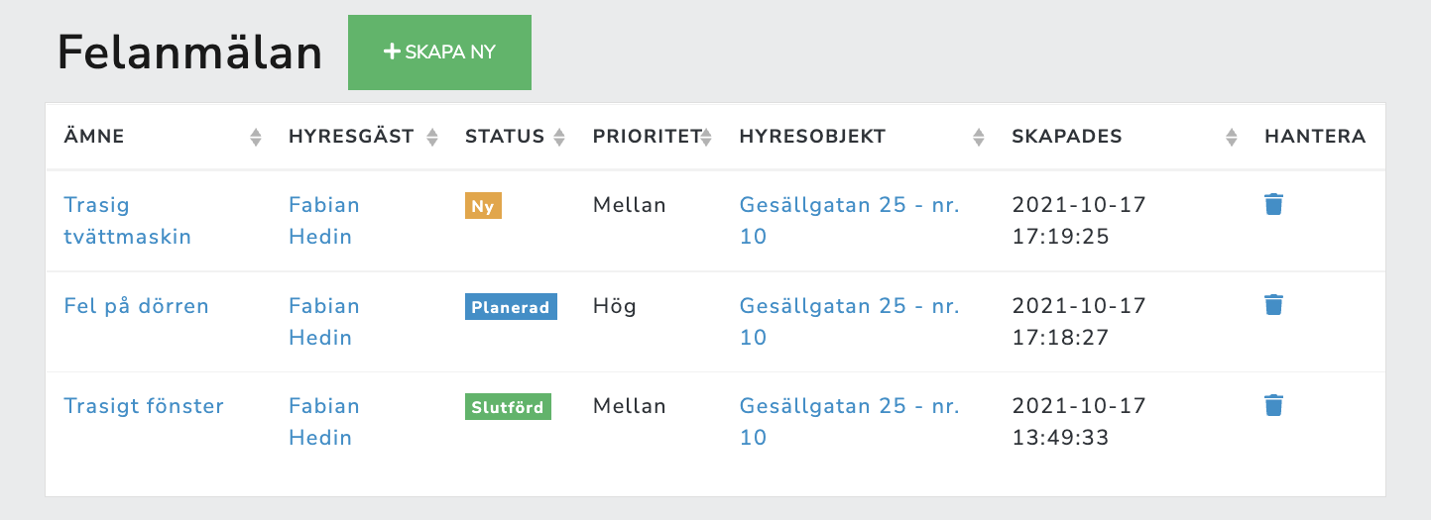The height and width of the screenshot is (520, 1431).
Task: Open Gesällgatan 25 link in second row
Action: click(x=849, y=321)
